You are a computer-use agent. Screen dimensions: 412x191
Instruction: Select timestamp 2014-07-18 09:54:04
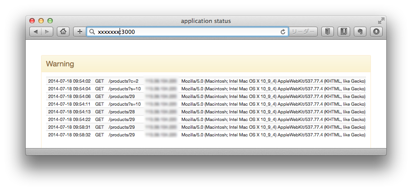[69, 89]
